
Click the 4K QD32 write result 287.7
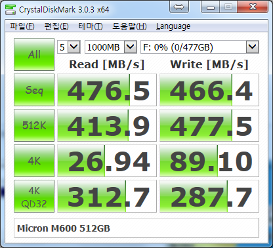click(209, 196)
